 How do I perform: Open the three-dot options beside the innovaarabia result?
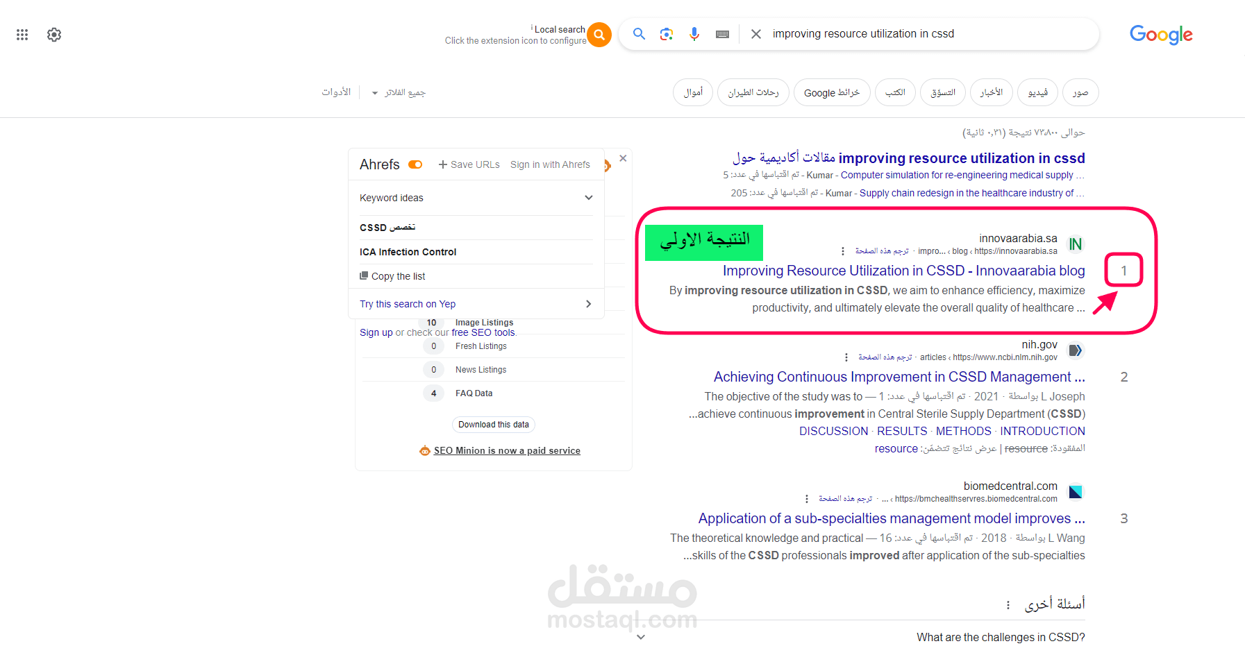(x=842, y=251)
